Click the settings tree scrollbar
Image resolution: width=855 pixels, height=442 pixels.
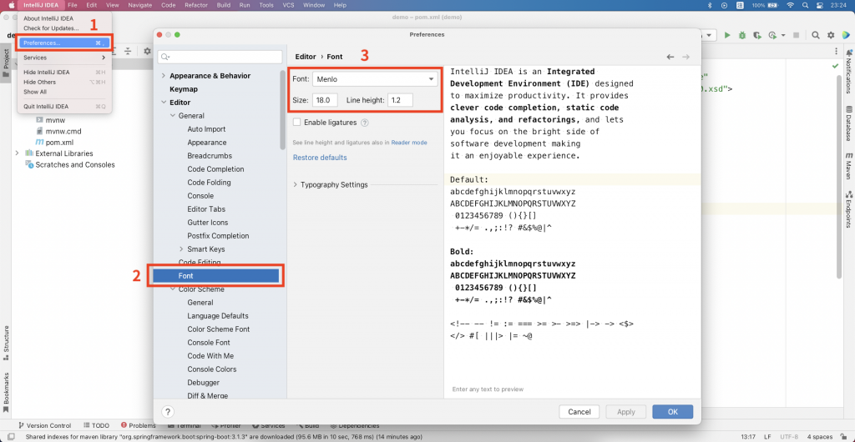click(282, 109)
